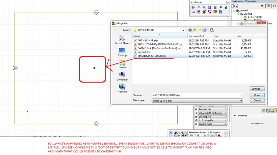Sort files by Name column header
277x155 pixels.
pyautogui.click(x=160, y=36)
